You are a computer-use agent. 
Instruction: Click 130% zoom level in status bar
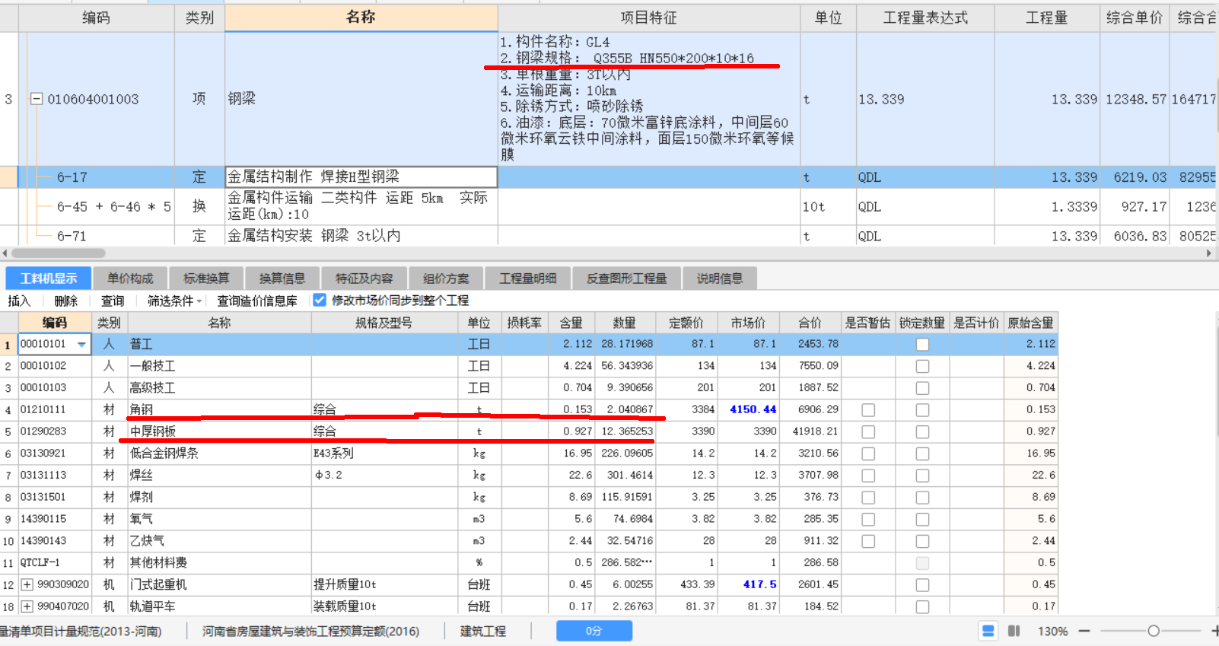tap(1052, 631)
